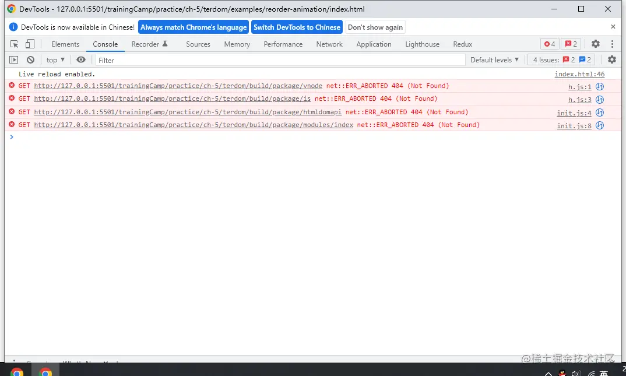The image size is (626, 376).
Task: Click the volume icon in the system tray
Action: (576, 374)
